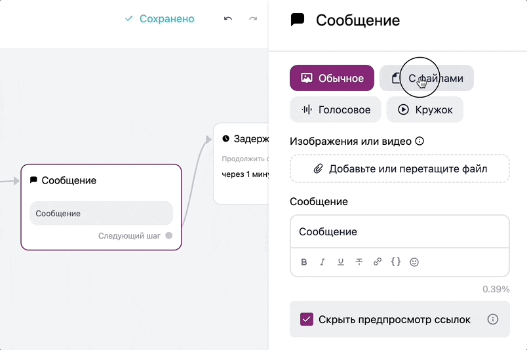This screenshot has width=527, height=350.
Task: Uncheck Скрыть предпросмотр ссылок checkbox
Action: click(307, 319)
